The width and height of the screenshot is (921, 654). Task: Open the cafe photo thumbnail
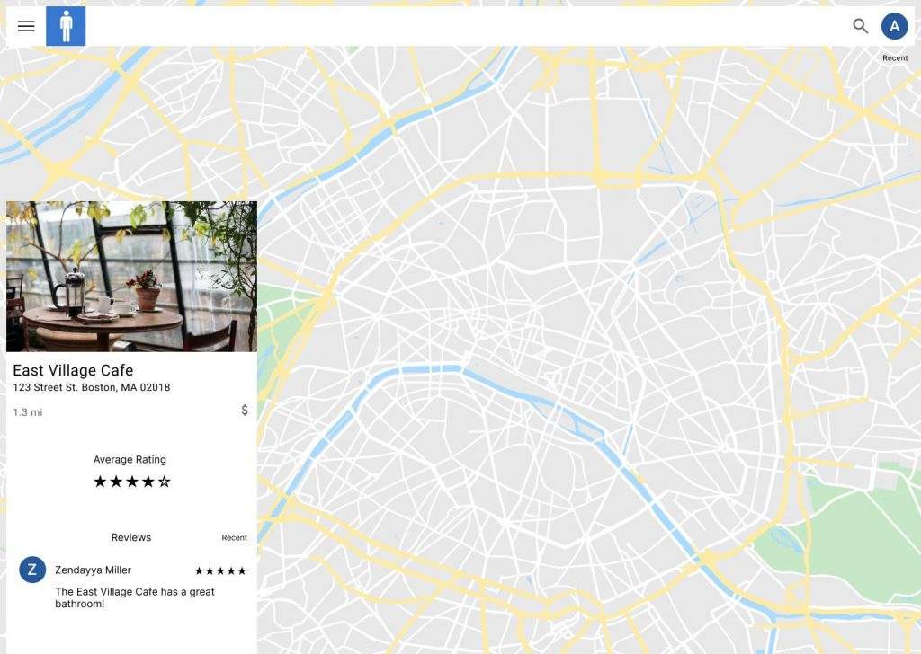tap(131, 276)
